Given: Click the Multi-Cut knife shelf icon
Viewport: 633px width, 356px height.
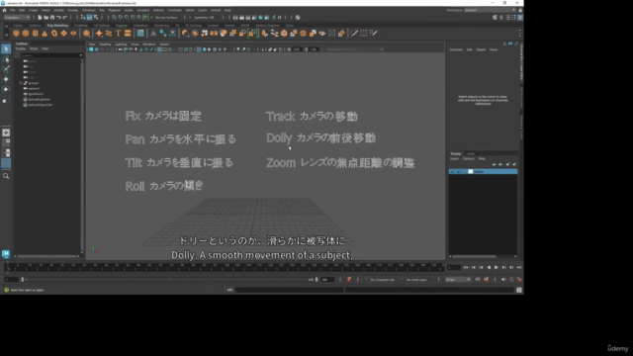Looking at the screenshot, I should (354, 33).
